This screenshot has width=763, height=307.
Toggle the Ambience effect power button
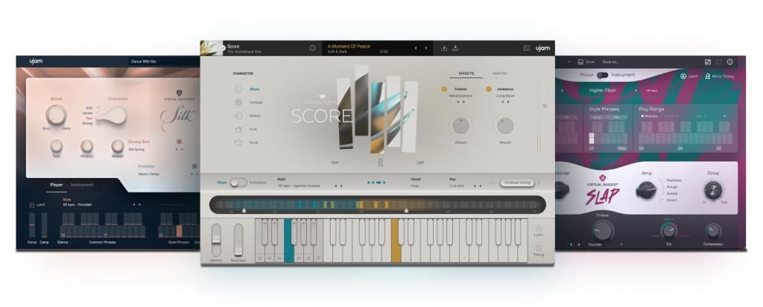pos(490,89)
